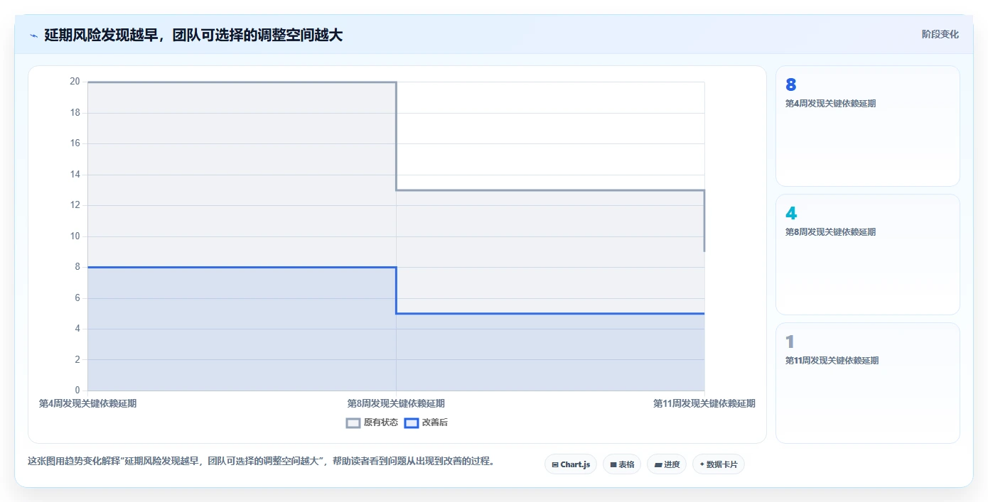Click the y-axis value 10

(x=75, y=236)
